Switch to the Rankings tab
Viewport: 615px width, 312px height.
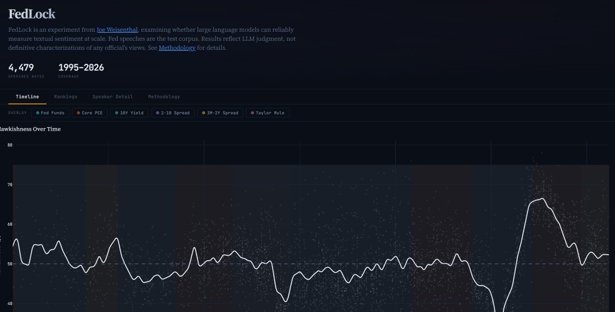click(66, 97)
